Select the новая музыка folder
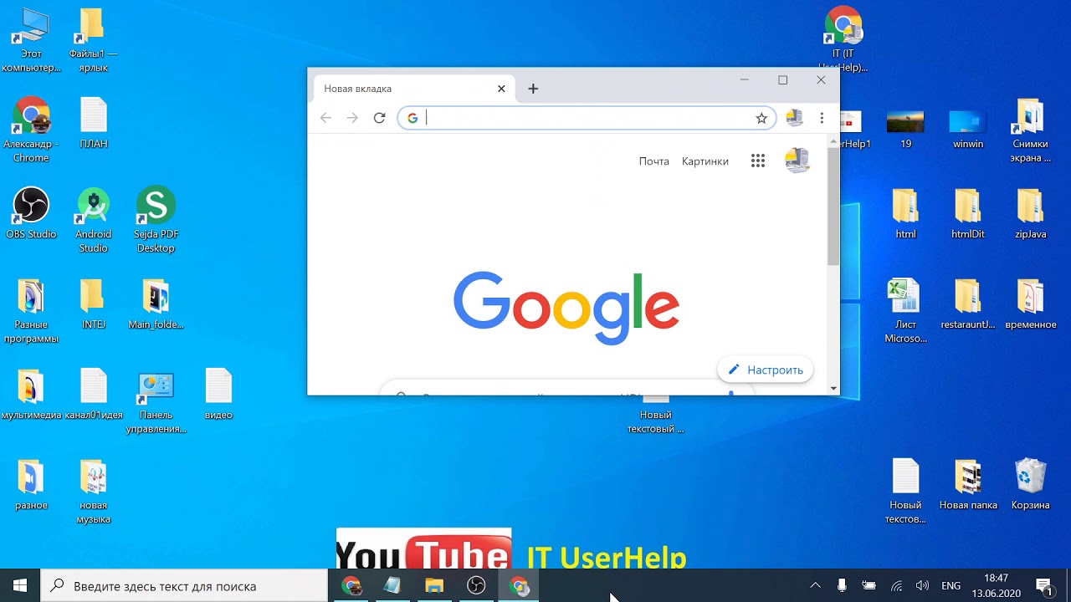 pyautogui.click(x=94, y=491)
